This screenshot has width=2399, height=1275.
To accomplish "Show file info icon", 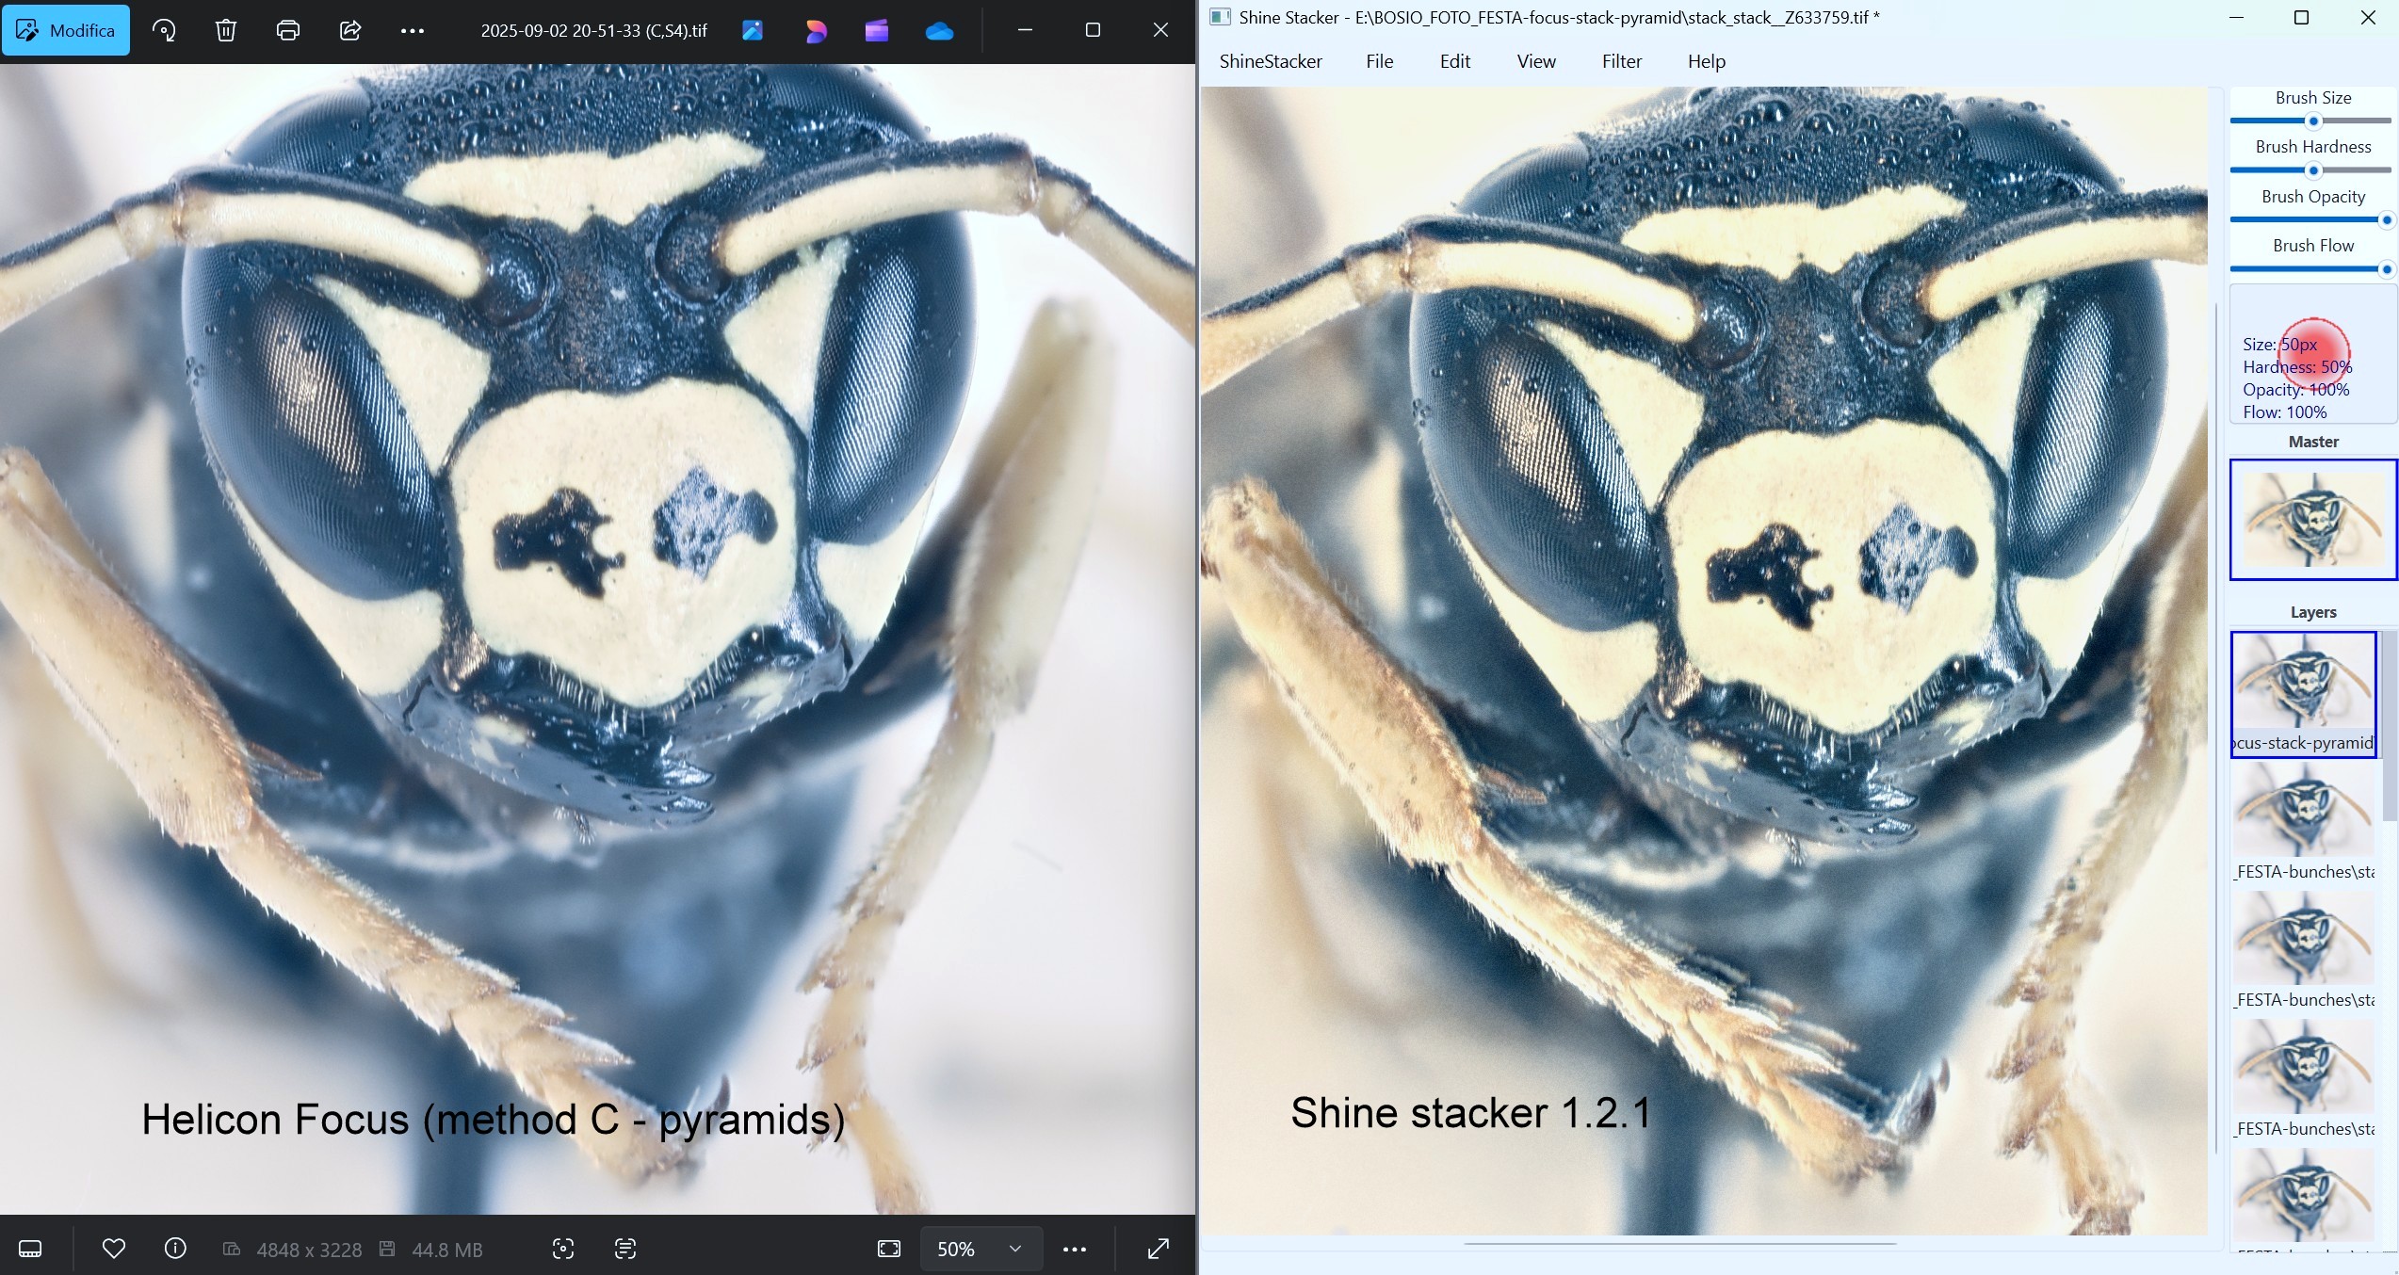I will click(175, 1249).
